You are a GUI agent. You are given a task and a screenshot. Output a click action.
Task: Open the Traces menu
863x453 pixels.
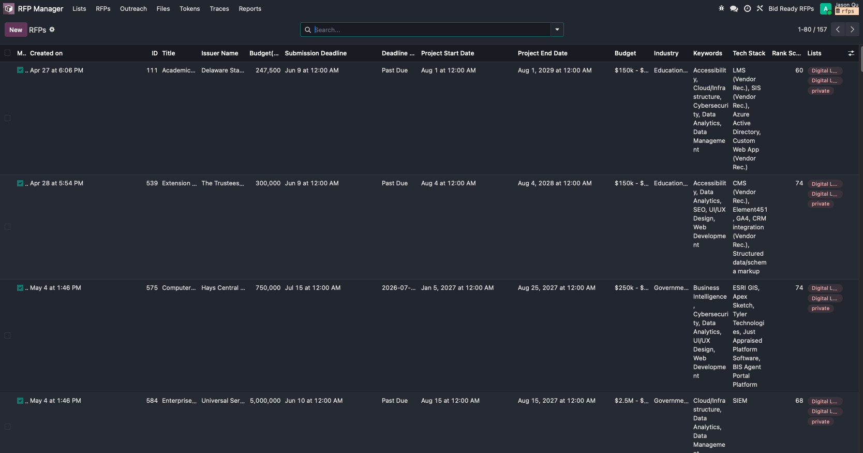219,9
